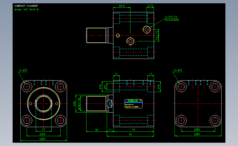Click "□58" dimension under the front flange view

click(x=43, y=134)
